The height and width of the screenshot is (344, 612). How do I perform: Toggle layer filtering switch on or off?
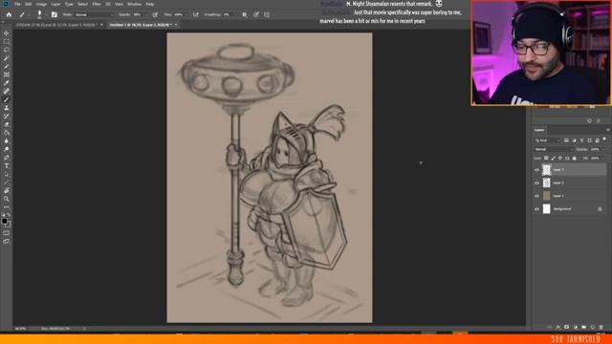[x=604, y=140]
